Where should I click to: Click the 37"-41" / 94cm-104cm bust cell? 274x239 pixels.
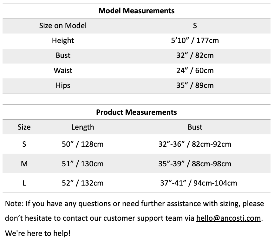click(x=199, y=183)
